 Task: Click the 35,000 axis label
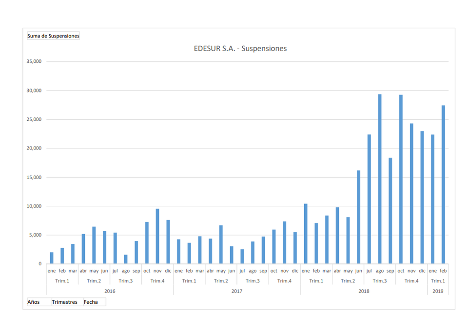click(34, 61)
